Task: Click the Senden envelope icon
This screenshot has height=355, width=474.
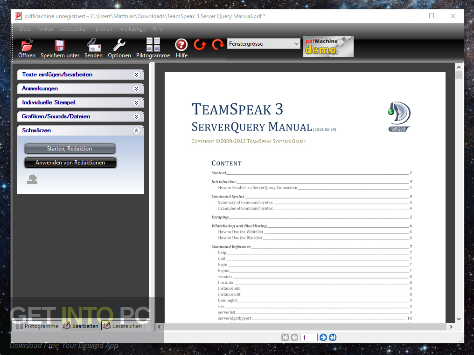Action: [94, 45]
